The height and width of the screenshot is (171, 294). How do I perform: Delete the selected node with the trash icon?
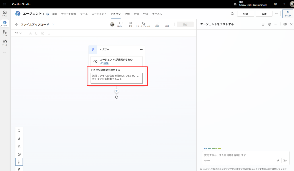[x=49, y=33]
